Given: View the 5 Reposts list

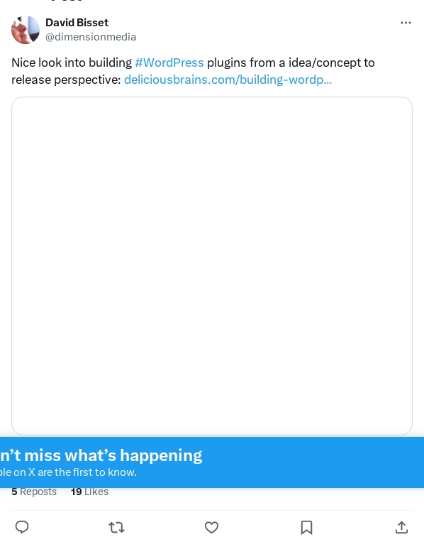Looking at the screenshot, I should click(x=34, y=492).
